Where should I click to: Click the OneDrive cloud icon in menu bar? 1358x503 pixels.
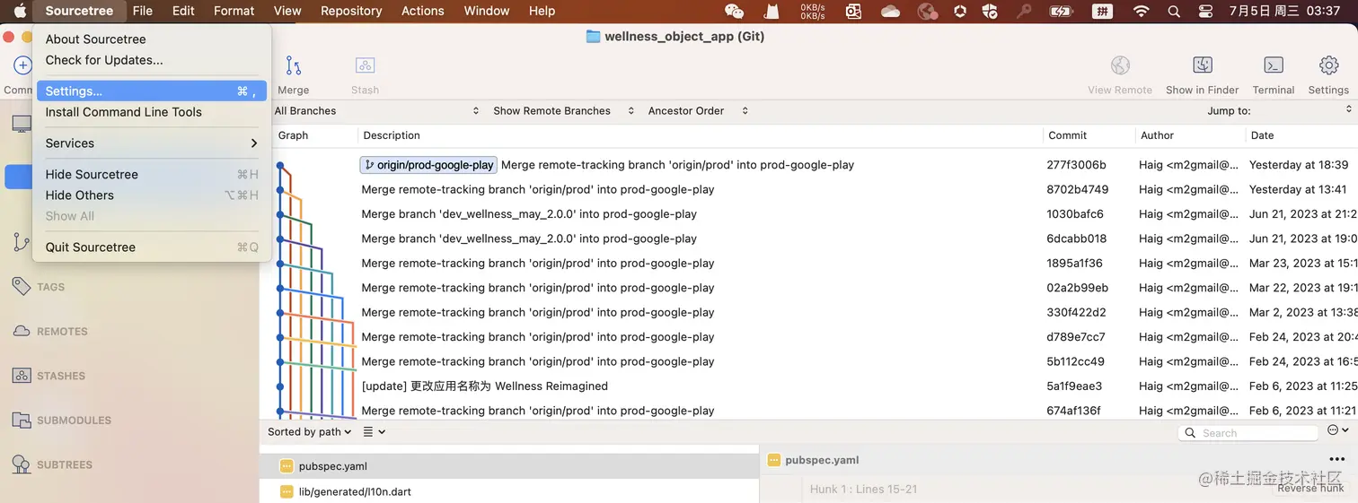tap(890, 11)
